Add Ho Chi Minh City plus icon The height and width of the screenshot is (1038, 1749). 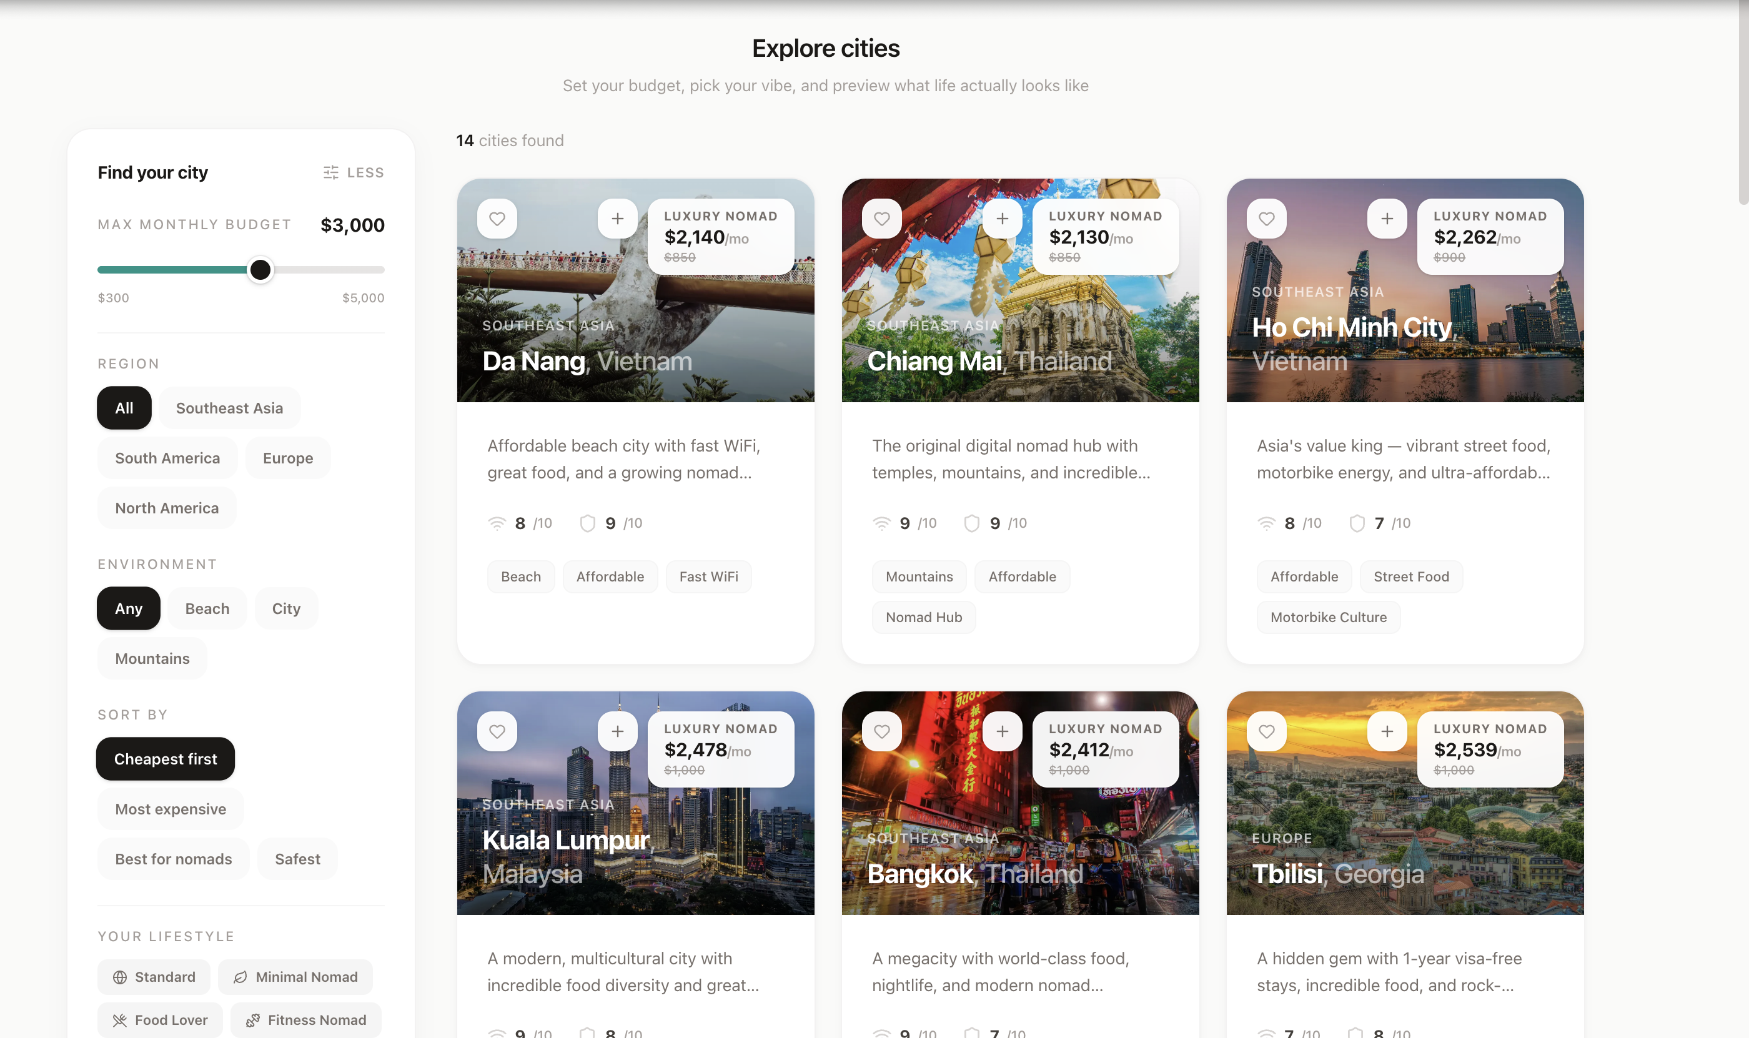[x=1387, y=219]
